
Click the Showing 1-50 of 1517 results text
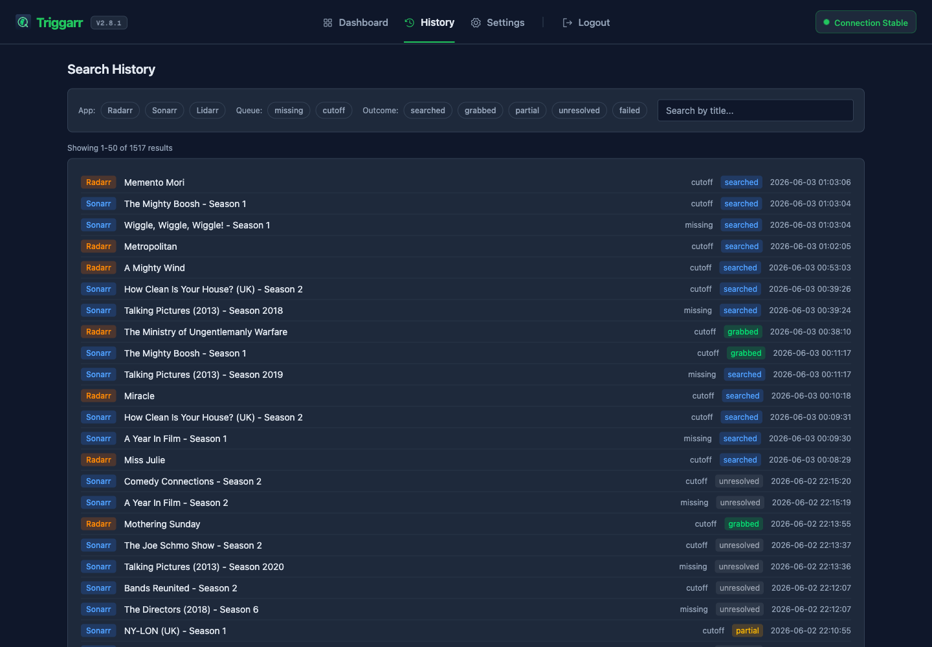[x=120, y=148]
